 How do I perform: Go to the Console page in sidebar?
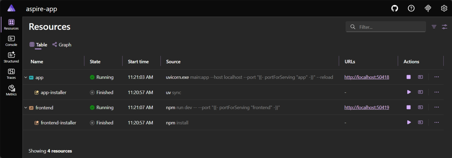tap(11, 41)
